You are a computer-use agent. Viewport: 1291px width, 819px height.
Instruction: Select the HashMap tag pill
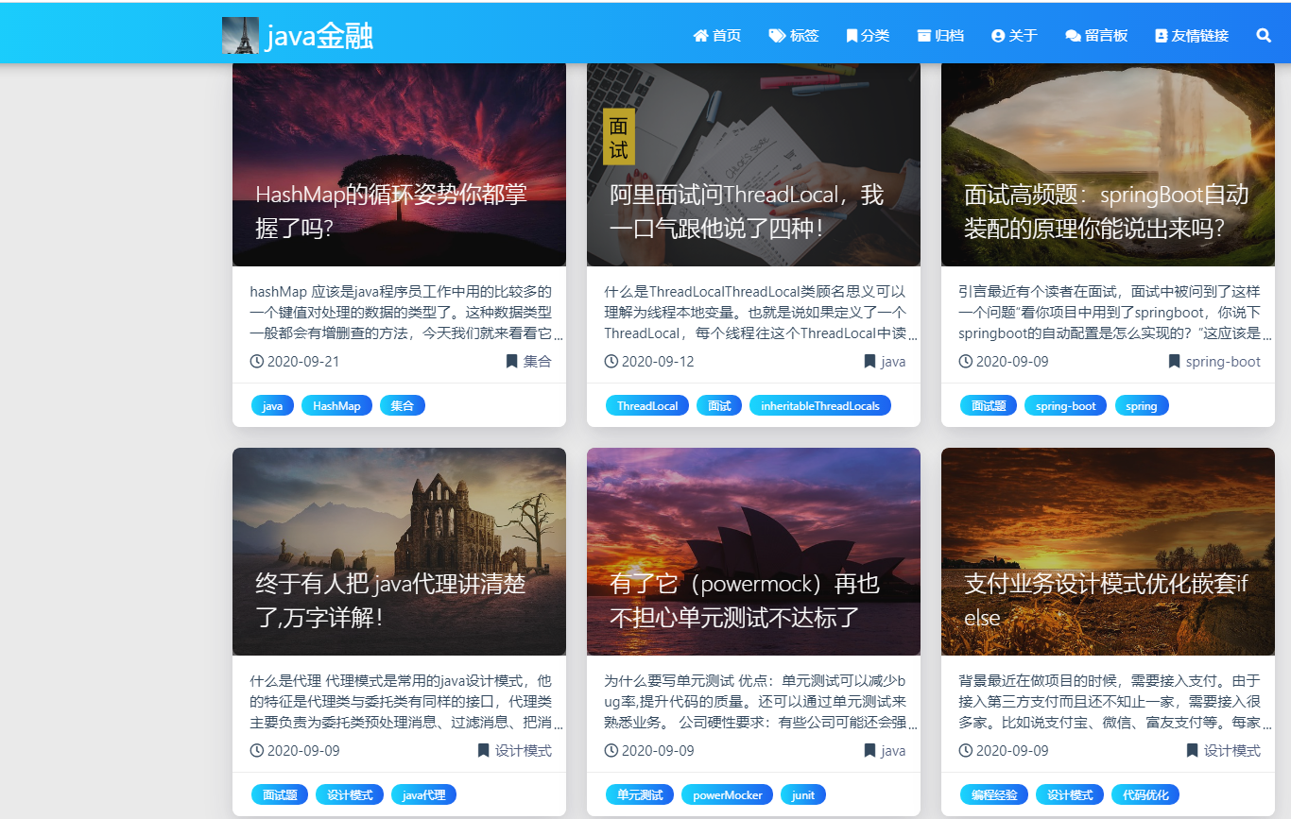pyautogui.click(x=337, y=405)
